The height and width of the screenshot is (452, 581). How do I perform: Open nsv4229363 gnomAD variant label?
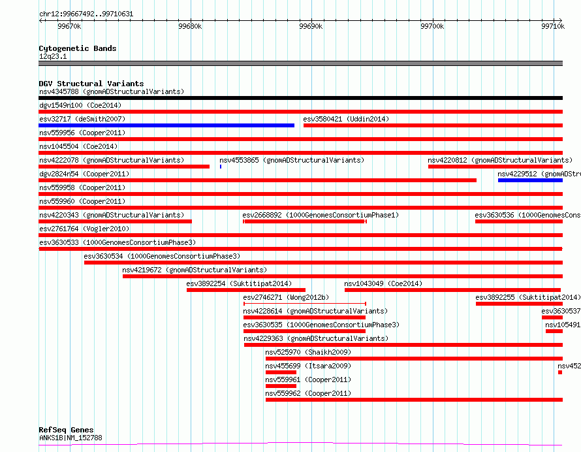[316, 338]
